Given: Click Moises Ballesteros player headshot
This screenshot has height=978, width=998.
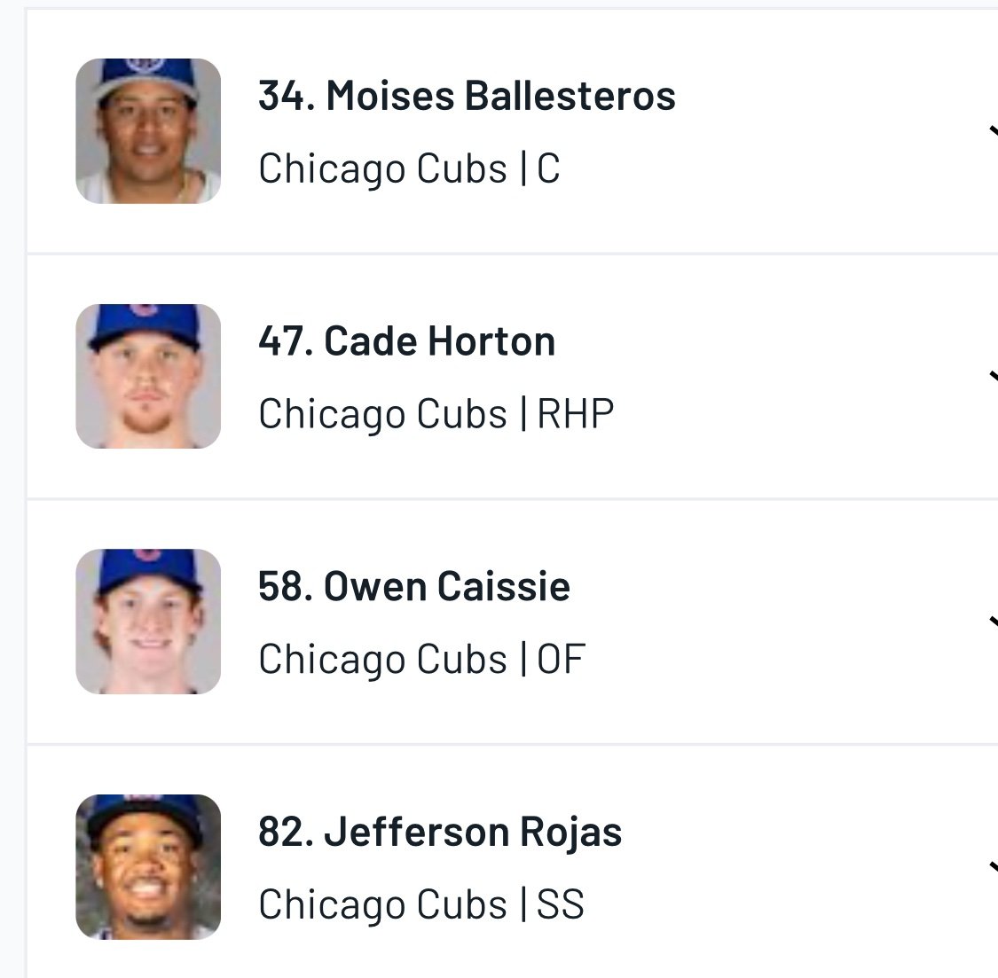Looking at the screenshot, I should click(x=148, y=131).
